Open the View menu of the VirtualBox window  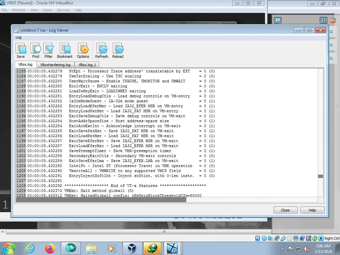click(x=34, y=10)
